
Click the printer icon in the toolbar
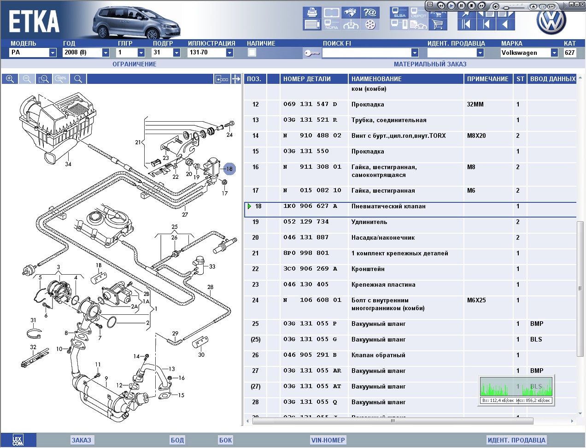click(x=312, y=12)
